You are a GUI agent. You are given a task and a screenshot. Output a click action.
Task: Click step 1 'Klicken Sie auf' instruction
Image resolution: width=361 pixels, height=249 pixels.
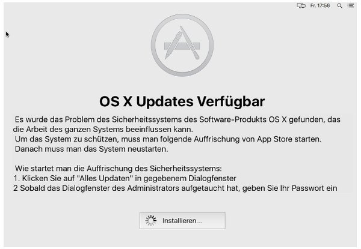click(x=125, y=178)
